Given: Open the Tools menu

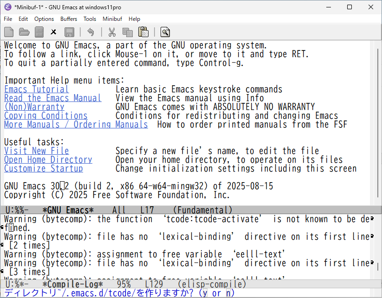Looking at the screenshot, I should 90,19.
